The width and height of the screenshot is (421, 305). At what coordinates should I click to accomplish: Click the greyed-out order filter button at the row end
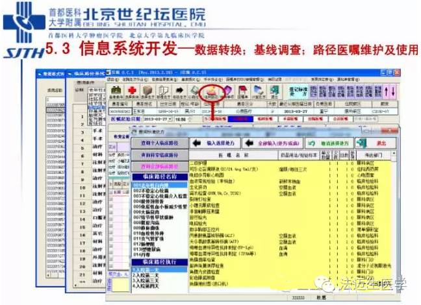tap(366, 119)
